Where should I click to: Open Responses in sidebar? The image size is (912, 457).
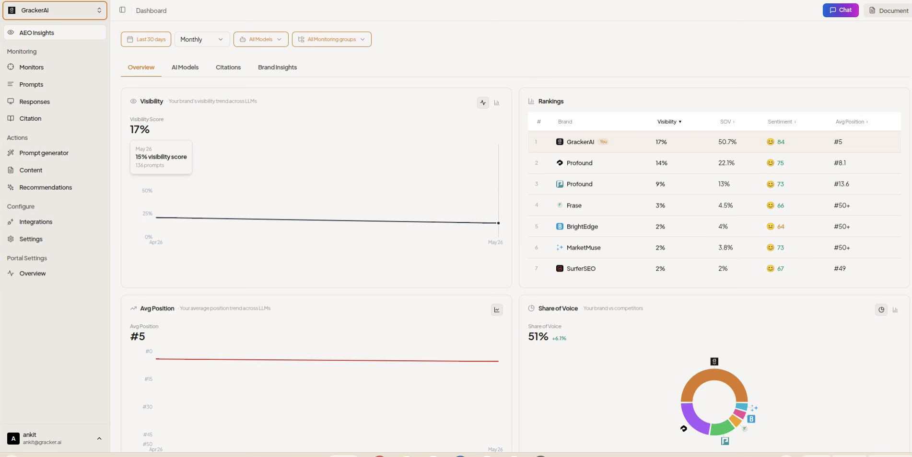point(35,102)
